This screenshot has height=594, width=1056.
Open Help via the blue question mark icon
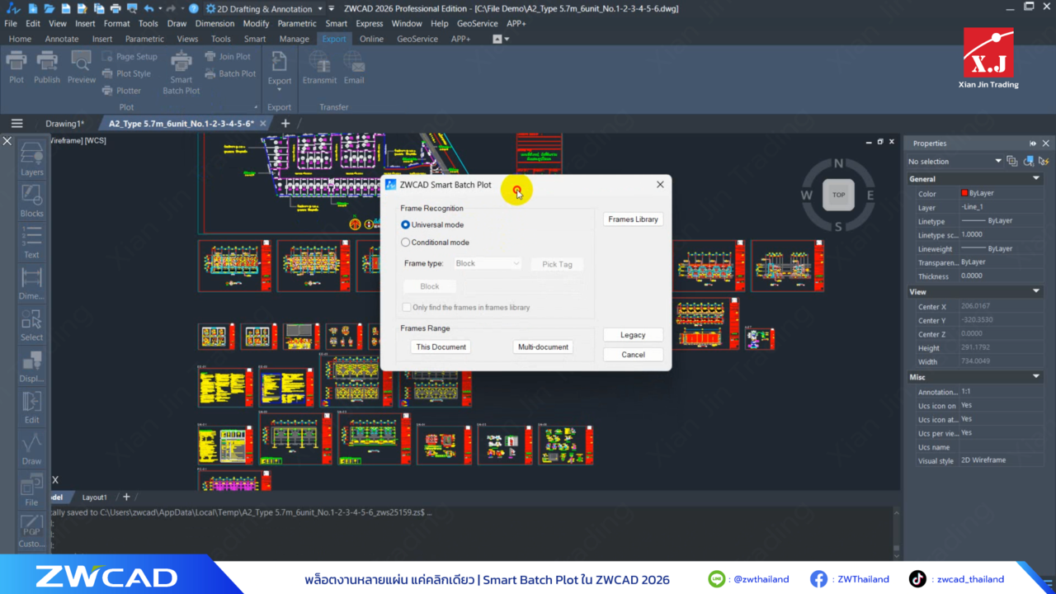coord(193,8)
